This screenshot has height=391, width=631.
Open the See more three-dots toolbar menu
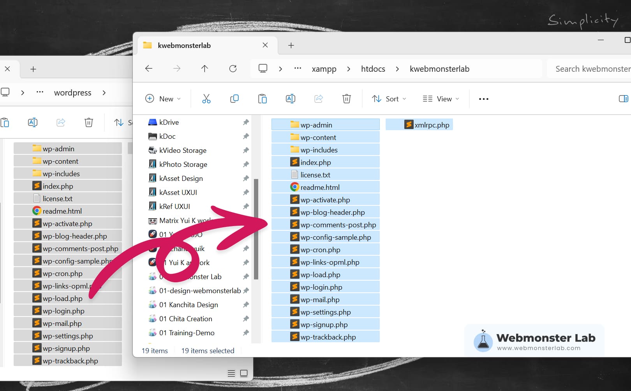coord(484,99)
